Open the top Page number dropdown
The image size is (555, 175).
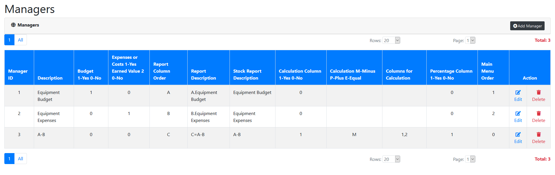(x=470, y=41)
